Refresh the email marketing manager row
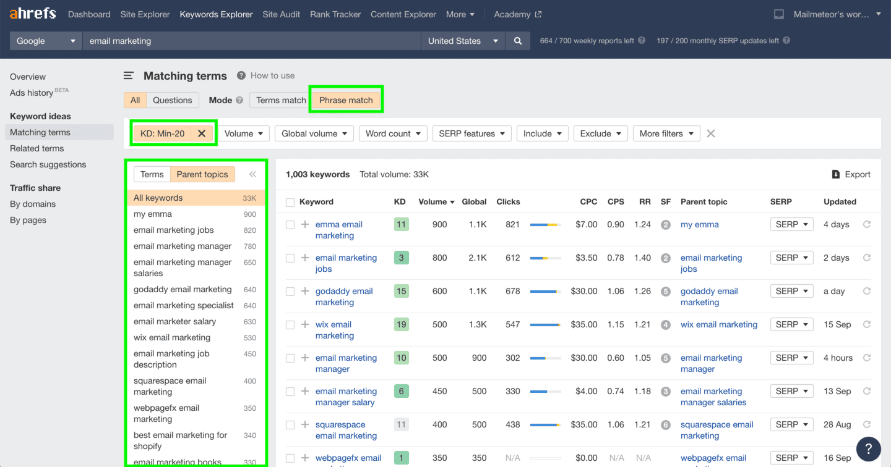The image size is (891, 467). click(867, 358)
